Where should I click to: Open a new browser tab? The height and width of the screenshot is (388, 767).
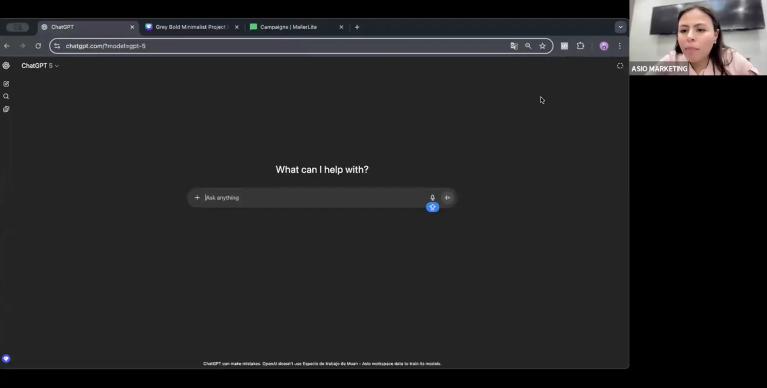pyautogui.click(x=357, y=27)
